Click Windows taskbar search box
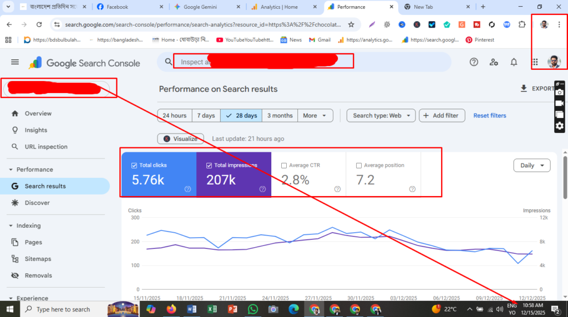 63,309
